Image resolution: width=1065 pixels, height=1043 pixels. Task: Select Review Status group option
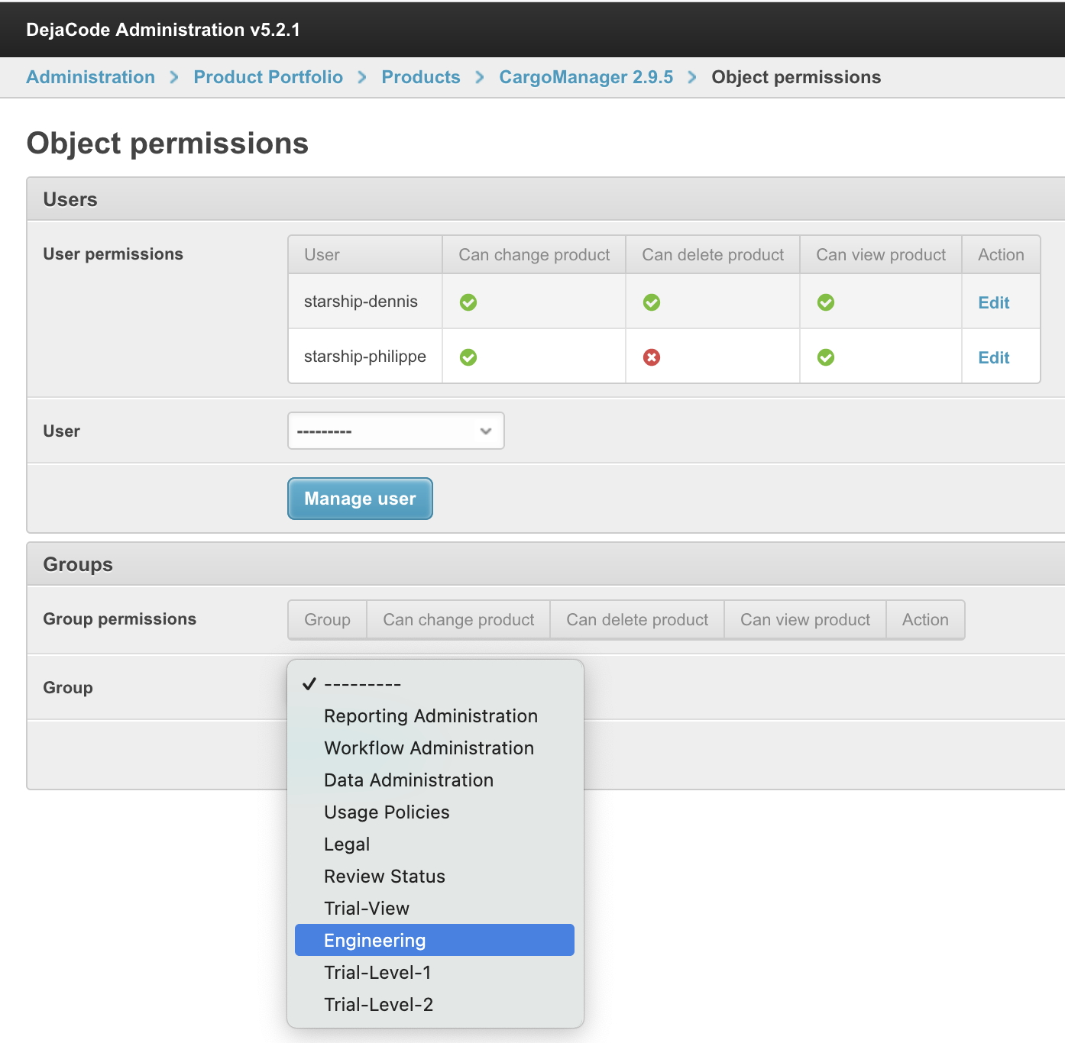[x=435, y=877]
